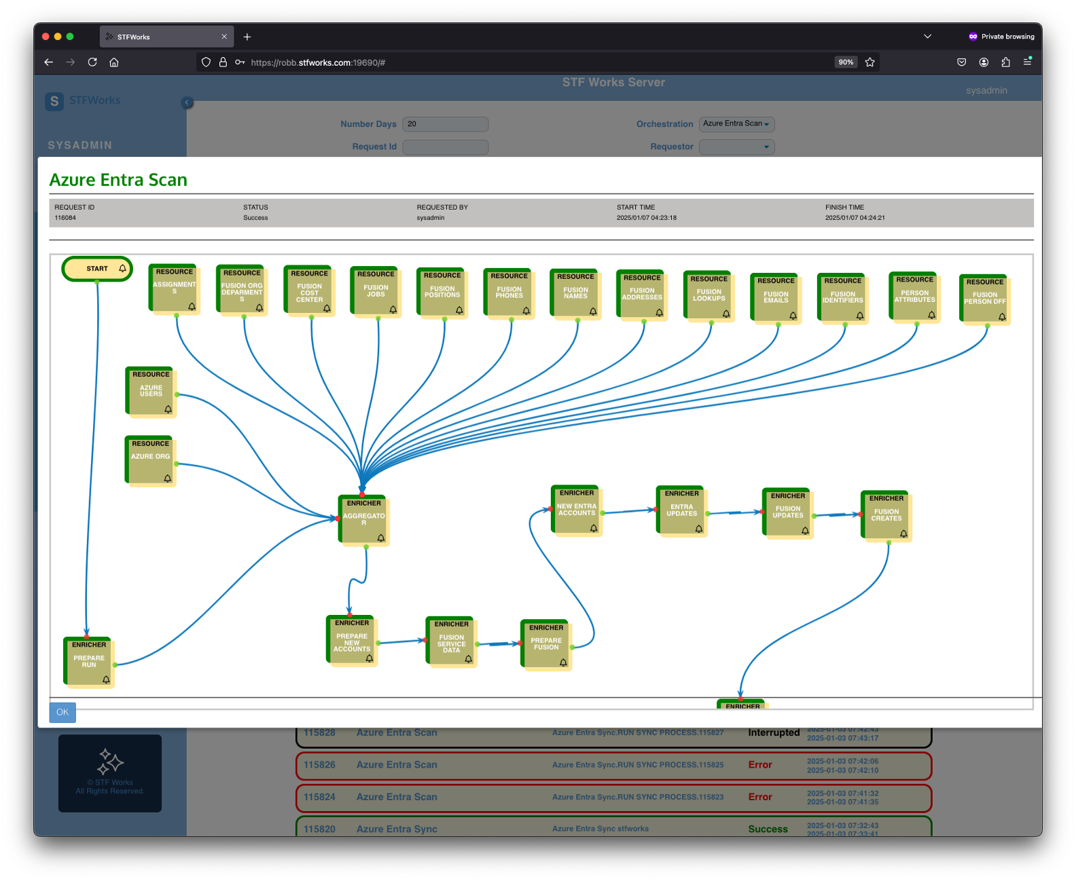Click the Request Id input field
Viewport: 1076px width, 881px height.
click(x=446, y=147)
